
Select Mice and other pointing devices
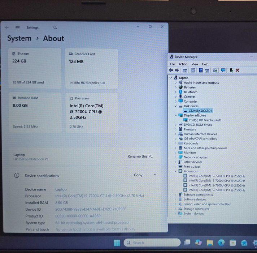pos(205,148)
